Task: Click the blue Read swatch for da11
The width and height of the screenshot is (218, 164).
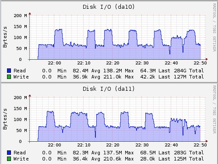Action: [9, 153]
